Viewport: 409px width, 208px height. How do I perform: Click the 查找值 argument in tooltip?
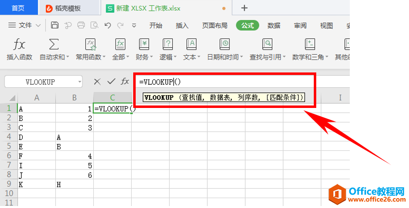192,98
